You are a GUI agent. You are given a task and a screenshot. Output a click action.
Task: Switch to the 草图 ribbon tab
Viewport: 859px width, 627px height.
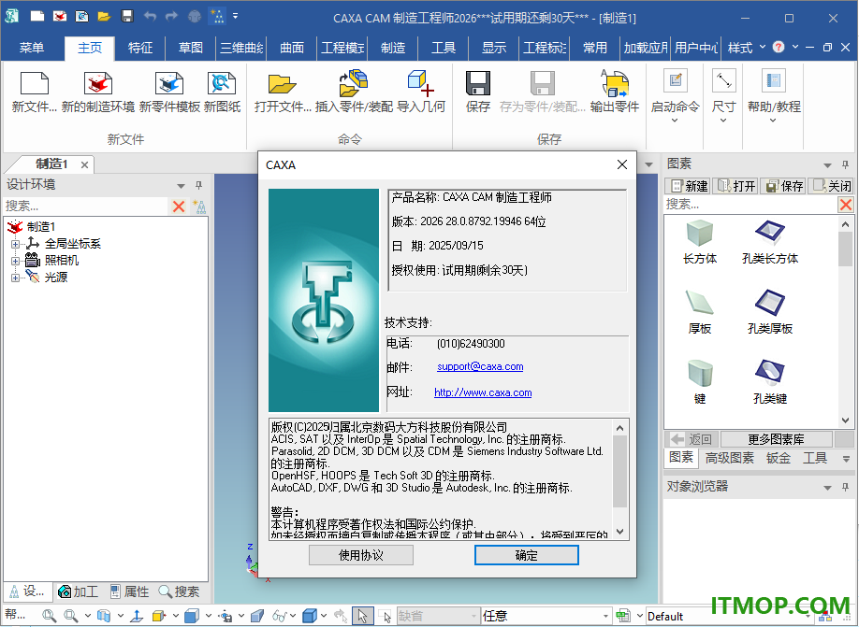[191, 48]
